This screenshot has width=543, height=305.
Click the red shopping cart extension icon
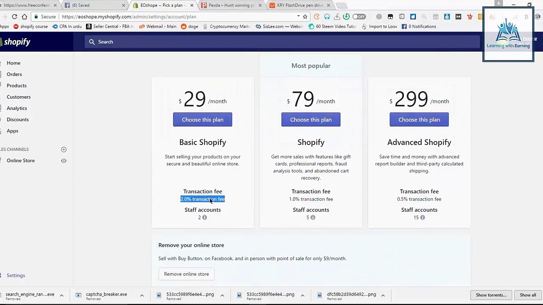[x=470, y=17]
